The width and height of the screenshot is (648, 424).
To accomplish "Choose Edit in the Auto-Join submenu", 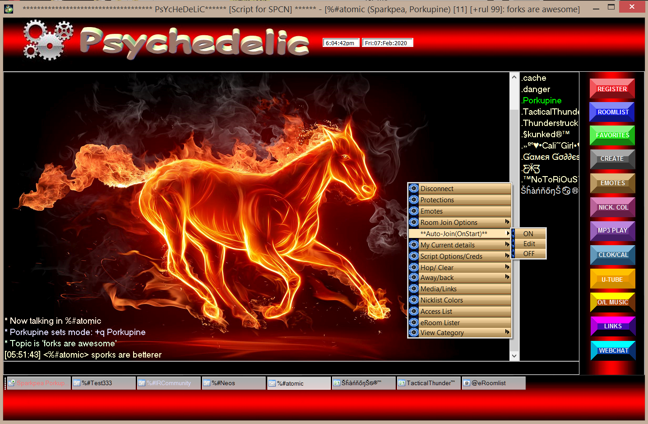I will (x=529, y=244).
